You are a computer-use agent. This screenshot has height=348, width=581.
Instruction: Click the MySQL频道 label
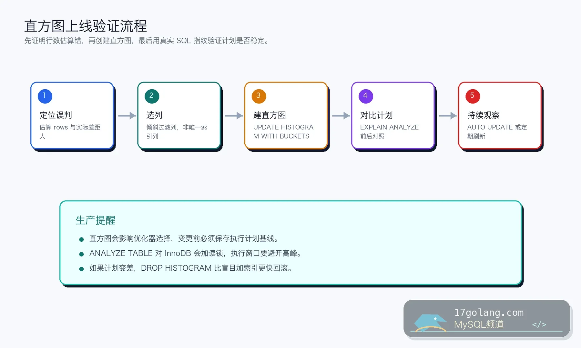[479, 324]
